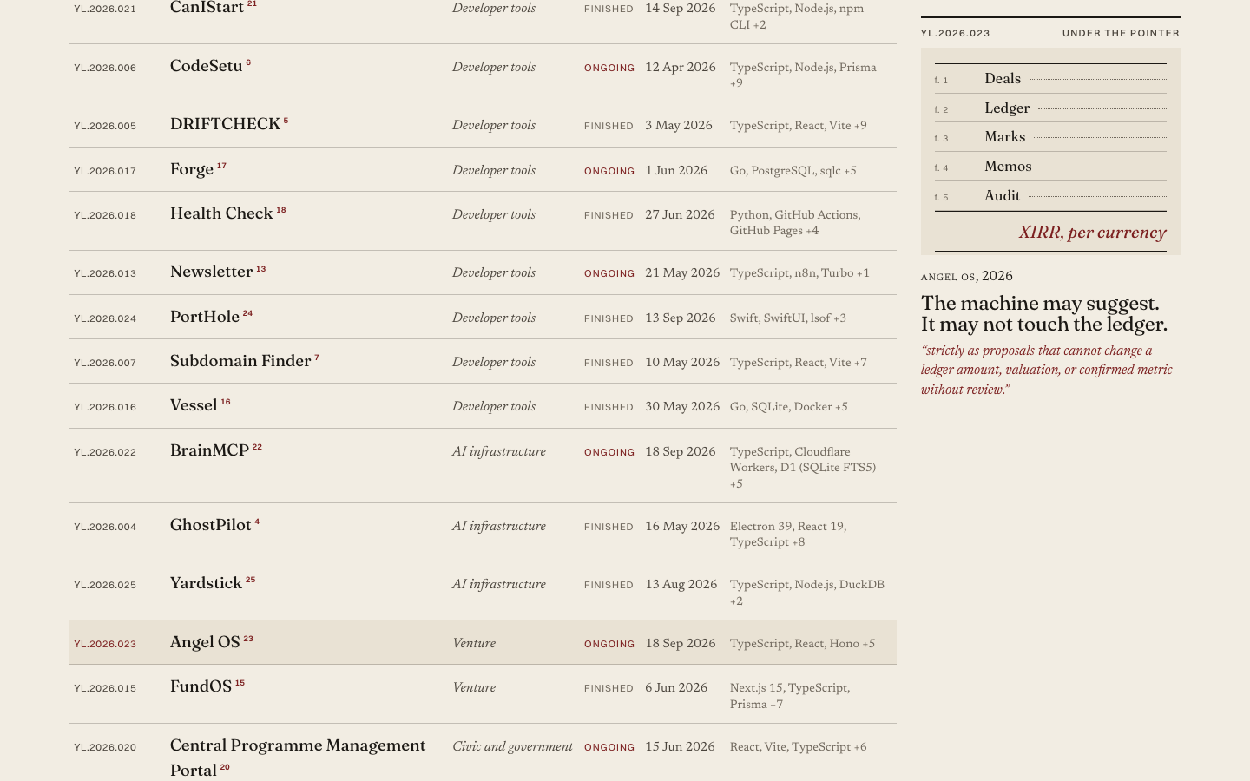1250x781 pixels.
Task: Select the Ledger entry in preview panel
Action: click(1007, 108)
